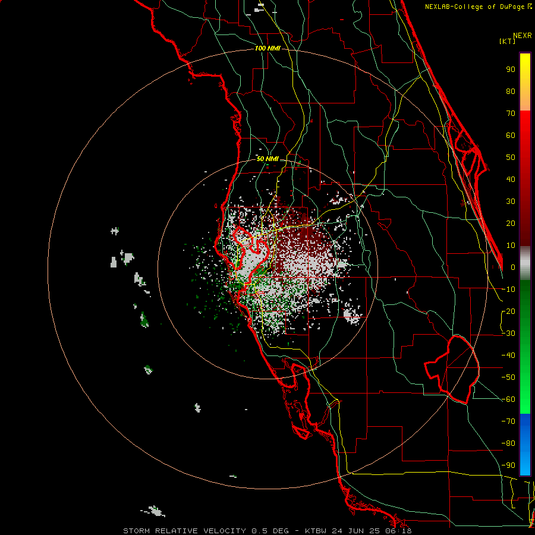Image resolution: width=535 pixels, height=535 pixels.
Task: Select the 100 NMI range ring label
Action: pyautogui.click(x=267, y=49)
